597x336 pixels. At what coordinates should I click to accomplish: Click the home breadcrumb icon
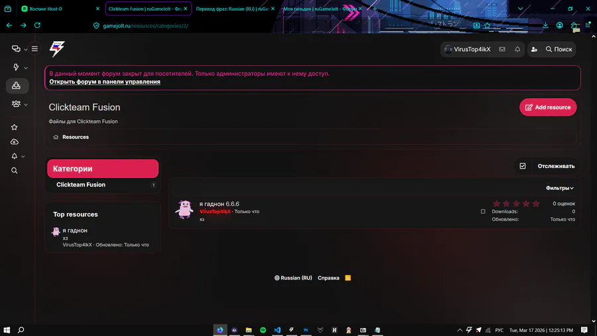click(56, 137)
